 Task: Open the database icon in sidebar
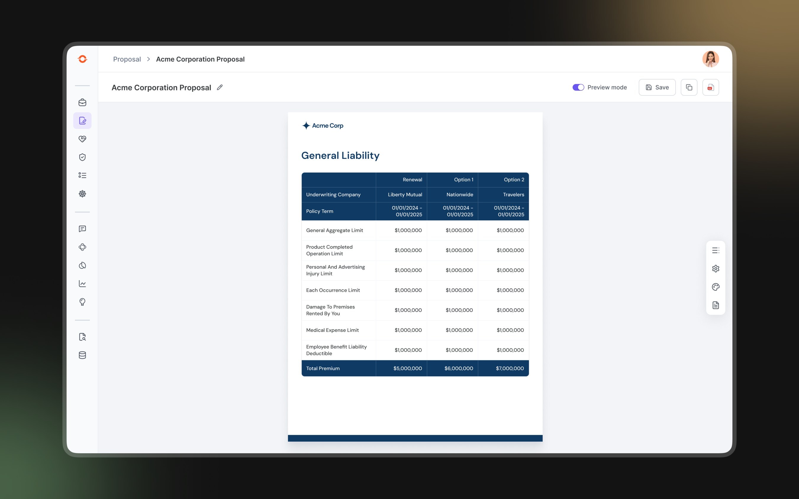(82, 355)
